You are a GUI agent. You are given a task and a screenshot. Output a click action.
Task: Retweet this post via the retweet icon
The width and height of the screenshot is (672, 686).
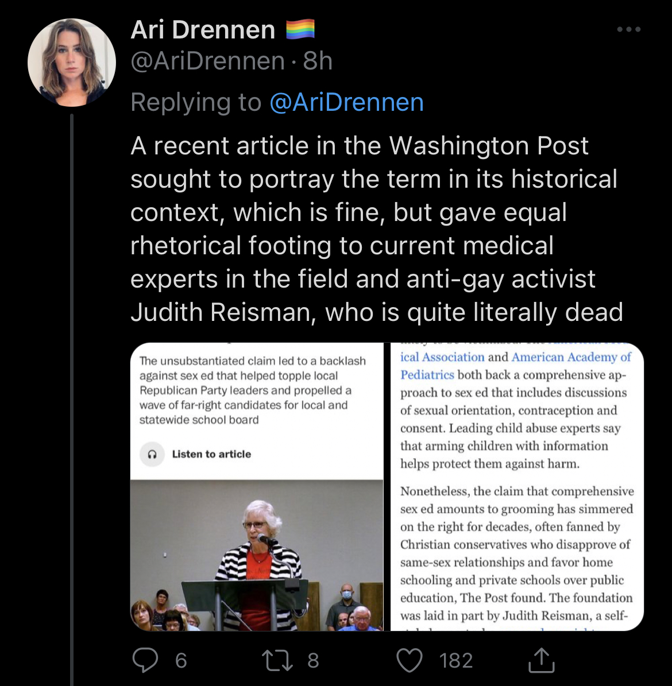pyautogui.click(x=277, y=660)
